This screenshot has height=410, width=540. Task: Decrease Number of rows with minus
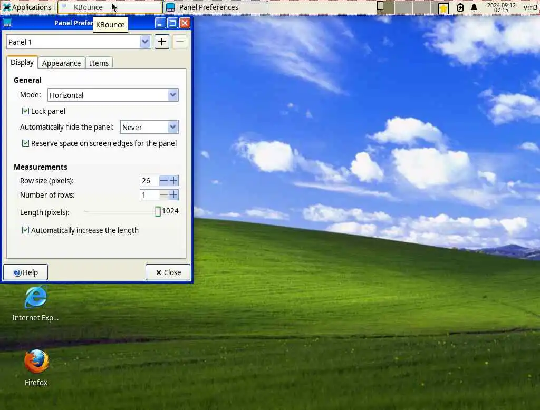164,195
